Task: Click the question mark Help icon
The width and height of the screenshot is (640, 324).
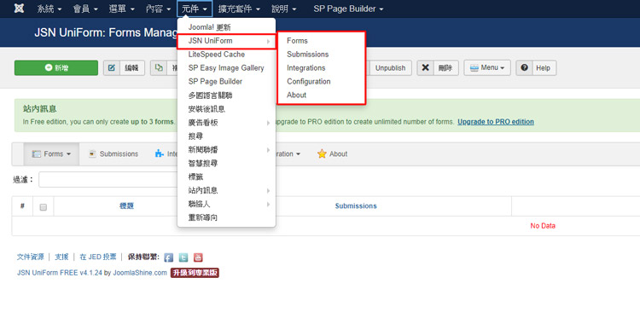Action: point(525,67)
